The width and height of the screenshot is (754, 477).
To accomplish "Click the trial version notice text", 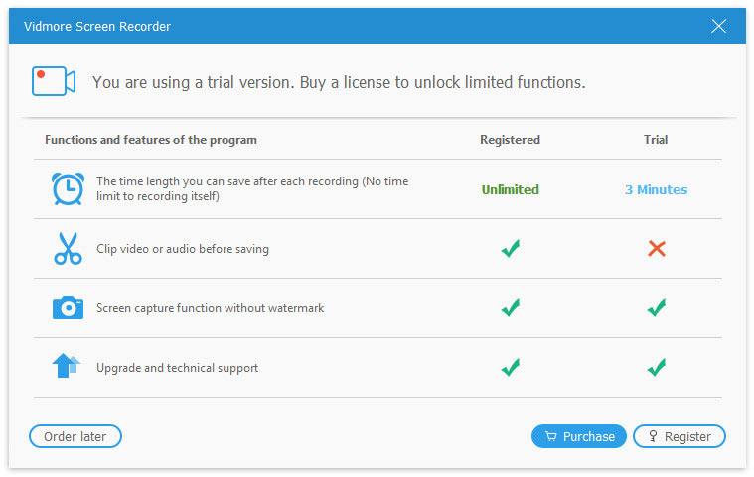I will coord(339,82).
